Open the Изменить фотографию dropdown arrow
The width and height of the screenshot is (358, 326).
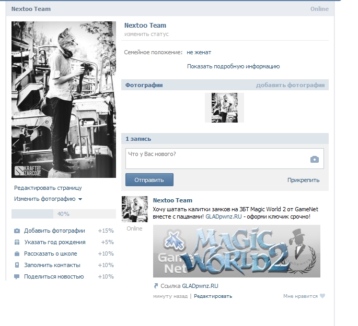(80, 199)
